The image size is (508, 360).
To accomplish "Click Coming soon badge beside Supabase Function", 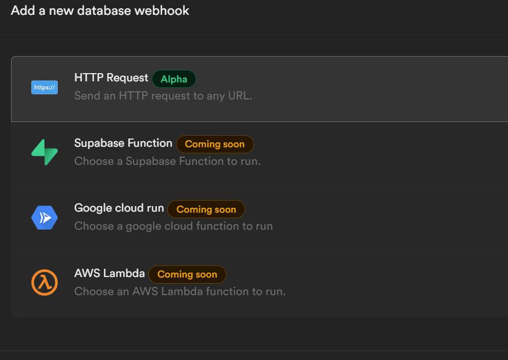I will (x=214, y=145).
